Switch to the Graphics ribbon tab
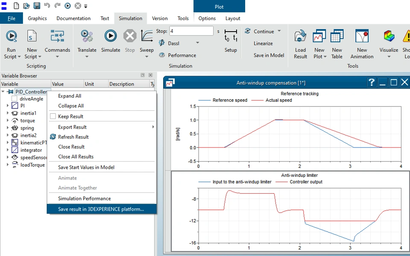The image size is (410, 256). pos(38,18)
